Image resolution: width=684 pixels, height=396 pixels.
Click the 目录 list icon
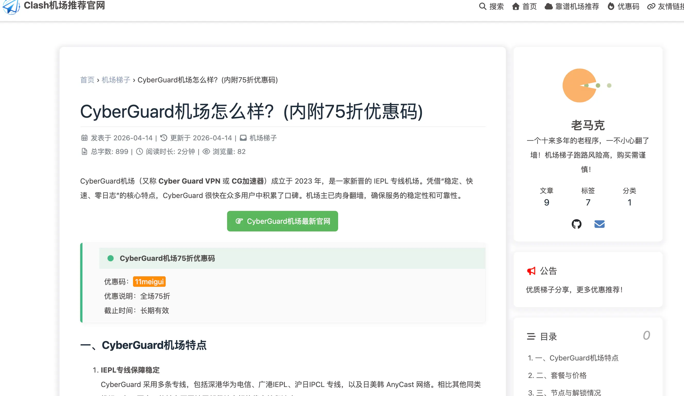(531, 336)
